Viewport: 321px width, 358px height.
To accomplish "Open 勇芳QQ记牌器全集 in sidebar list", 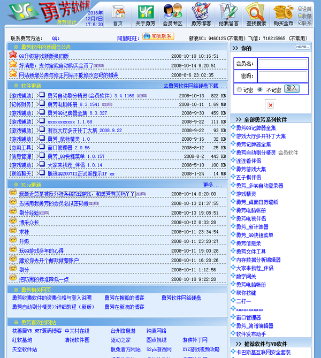I will [x=256, y=128].
